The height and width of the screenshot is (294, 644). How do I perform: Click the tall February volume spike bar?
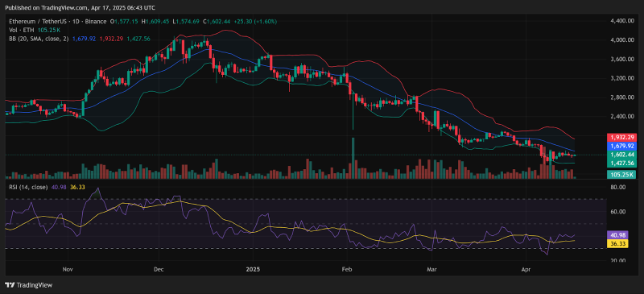coord(353,158)
